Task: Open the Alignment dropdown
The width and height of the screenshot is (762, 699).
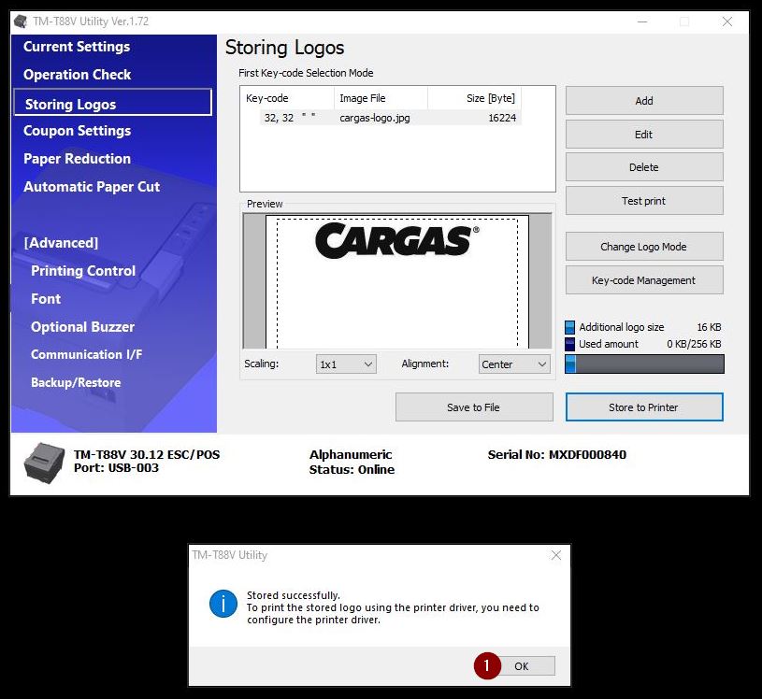Action: [514, 364]
